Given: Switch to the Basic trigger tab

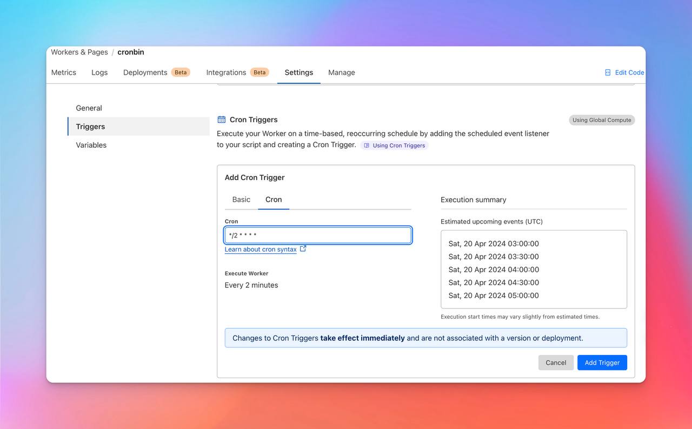Looking at the screenshot, I should [241, 200].
